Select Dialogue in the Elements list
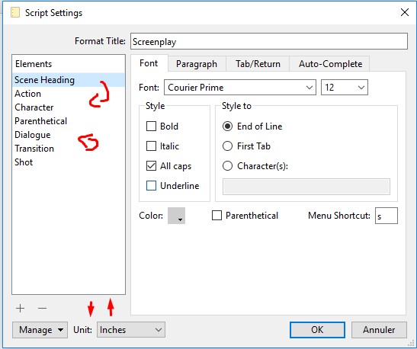Screen dimensions: 417x349 tap(33, 135)
